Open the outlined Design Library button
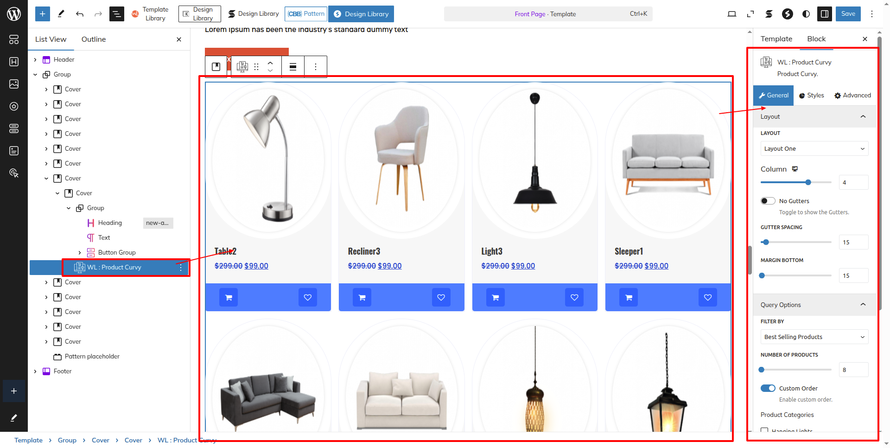890x448 pixels. click(199, 14)
